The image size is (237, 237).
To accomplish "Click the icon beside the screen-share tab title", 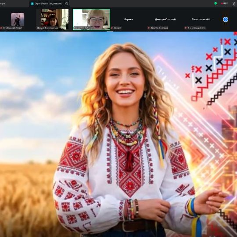I will pos(67,4).
